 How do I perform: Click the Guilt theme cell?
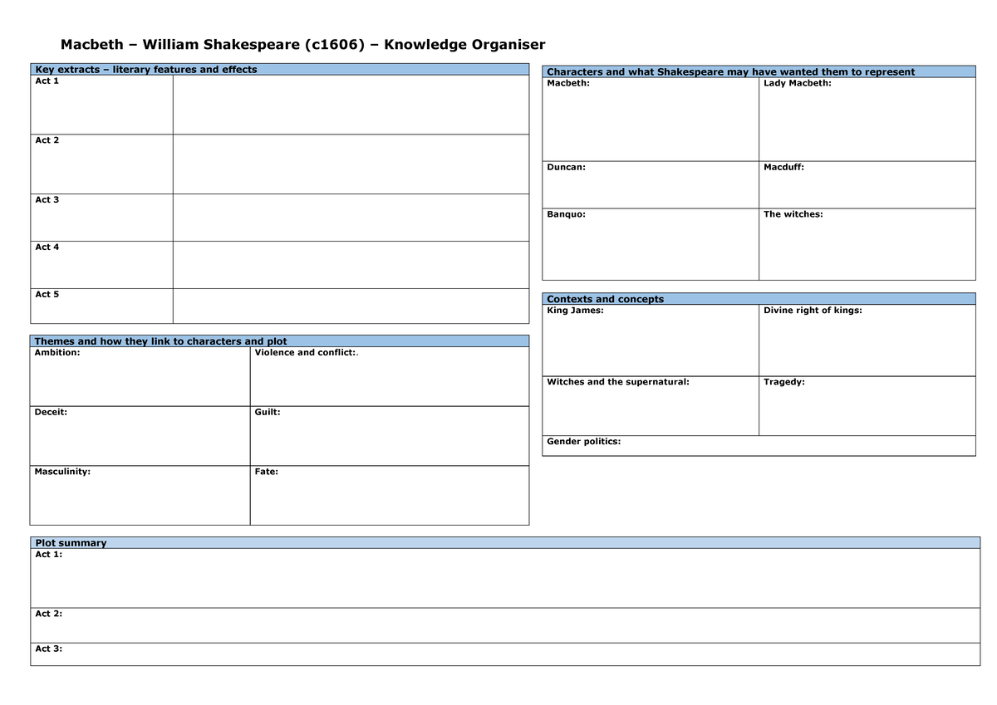pyautogui.click(x=389, y=436)
